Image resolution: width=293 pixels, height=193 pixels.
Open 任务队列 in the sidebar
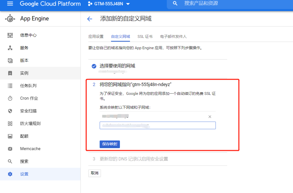coord(28,86)
